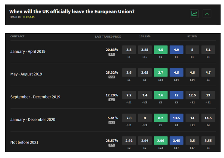Screen dimensions: 224x158
Task: Collapse the market with chevron button
Action: [x=207, y=14]
